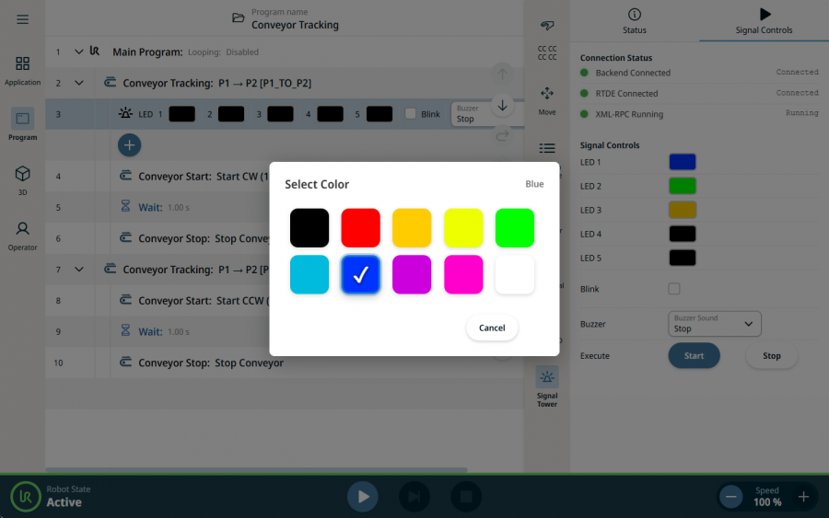Select the Conveyor Stop: Stop Conveyor row 10
Image resolution: width=829 pixels, height=518 pixels.
tap(211, 363)
